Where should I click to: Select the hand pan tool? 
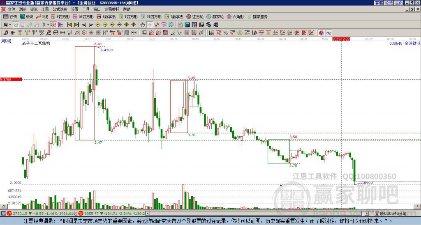point(143,25)
